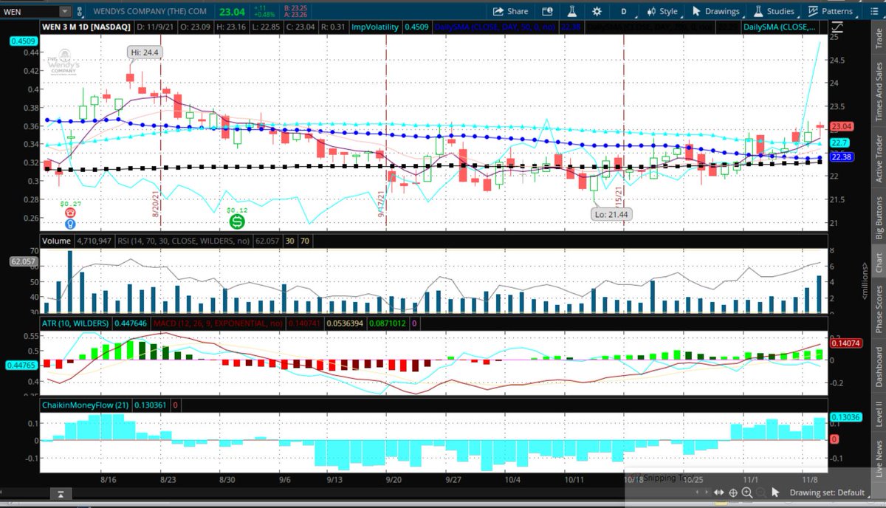
Task: Click the expand time axis arrows icon
Action: click(718, 492)
